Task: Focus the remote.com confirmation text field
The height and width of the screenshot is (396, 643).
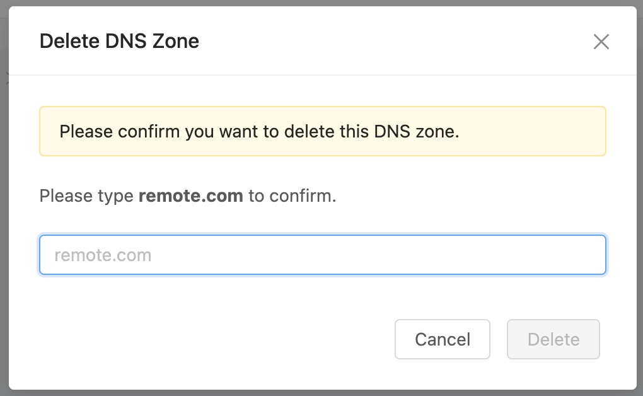Action: [322, 255]
